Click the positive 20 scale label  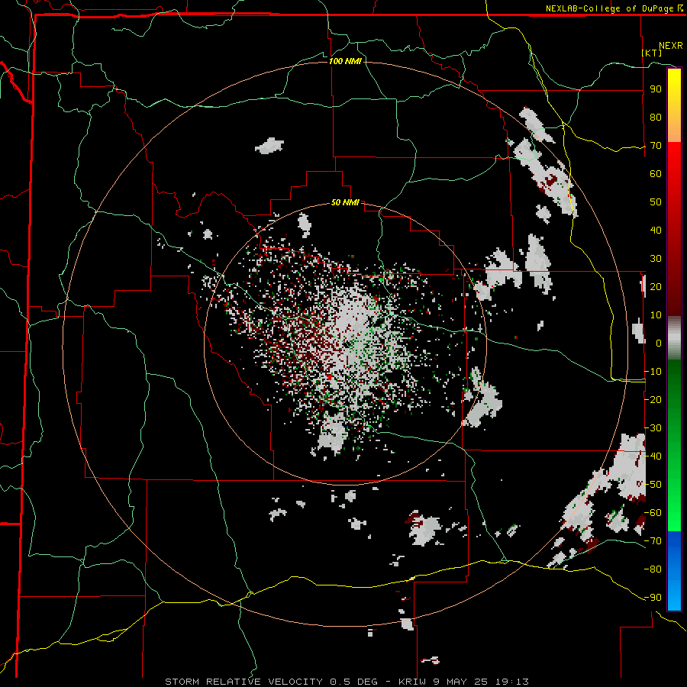point(656,287)
